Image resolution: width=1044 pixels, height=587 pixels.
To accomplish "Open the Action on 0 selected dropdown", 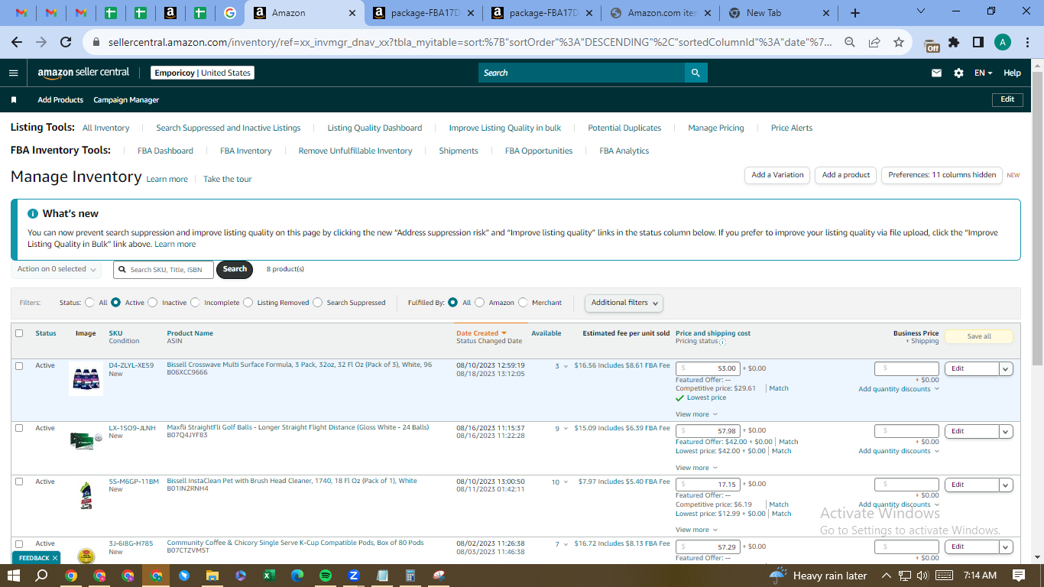I will click(x=57, y=269).
